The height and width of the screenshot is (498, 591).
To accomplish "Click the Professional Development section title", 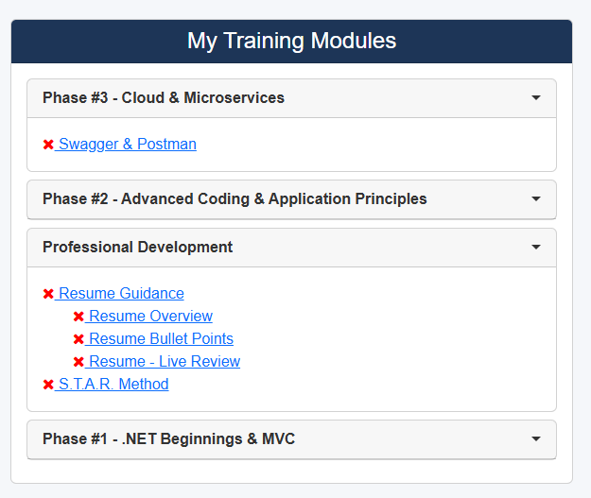I will 137,248.
